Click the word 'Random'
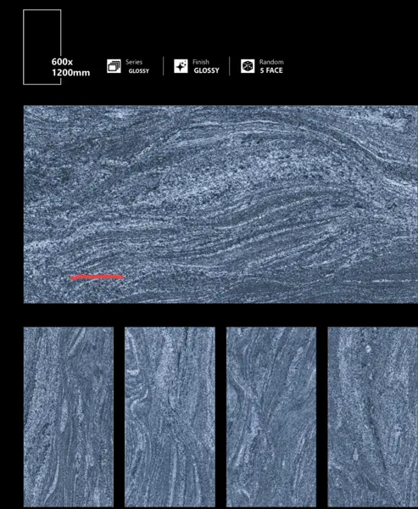418x509 pixels. click(271, 62)
